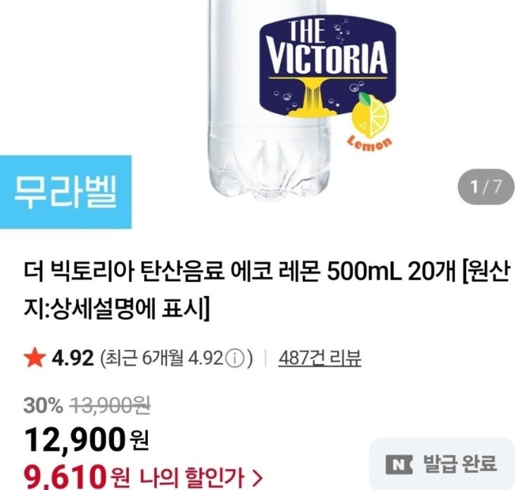Viewport: 523px width, 490px height.
Task: Click the 무라벨 blue badge
Action: (65, 192)
